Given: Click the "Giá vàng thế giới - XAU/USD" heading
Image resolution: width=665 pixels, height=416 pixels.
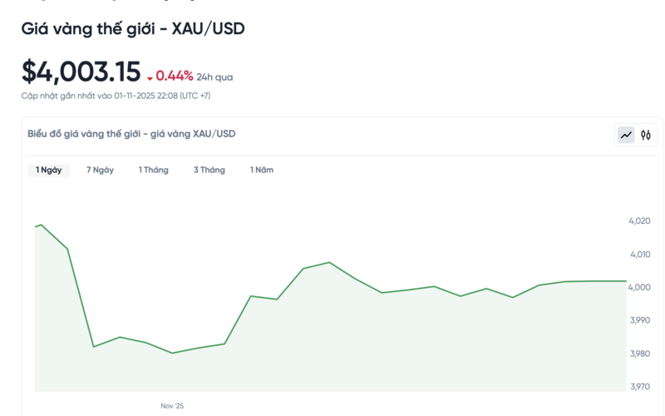Looking at the screenshot, I should (133, 29).
